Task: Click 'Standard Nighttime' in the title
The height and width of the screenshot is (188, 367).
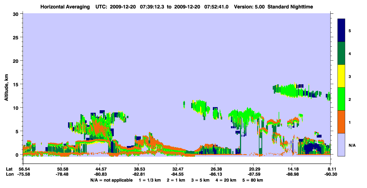Action: (x=290, y=7)
